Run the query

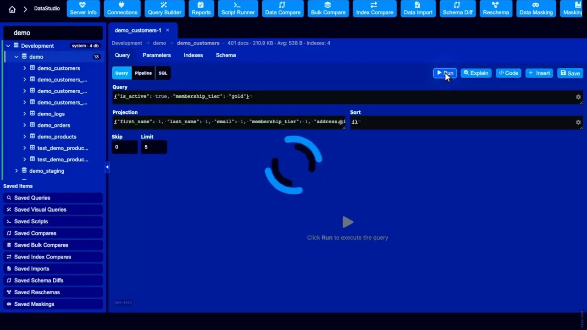[x=445, y=73]
